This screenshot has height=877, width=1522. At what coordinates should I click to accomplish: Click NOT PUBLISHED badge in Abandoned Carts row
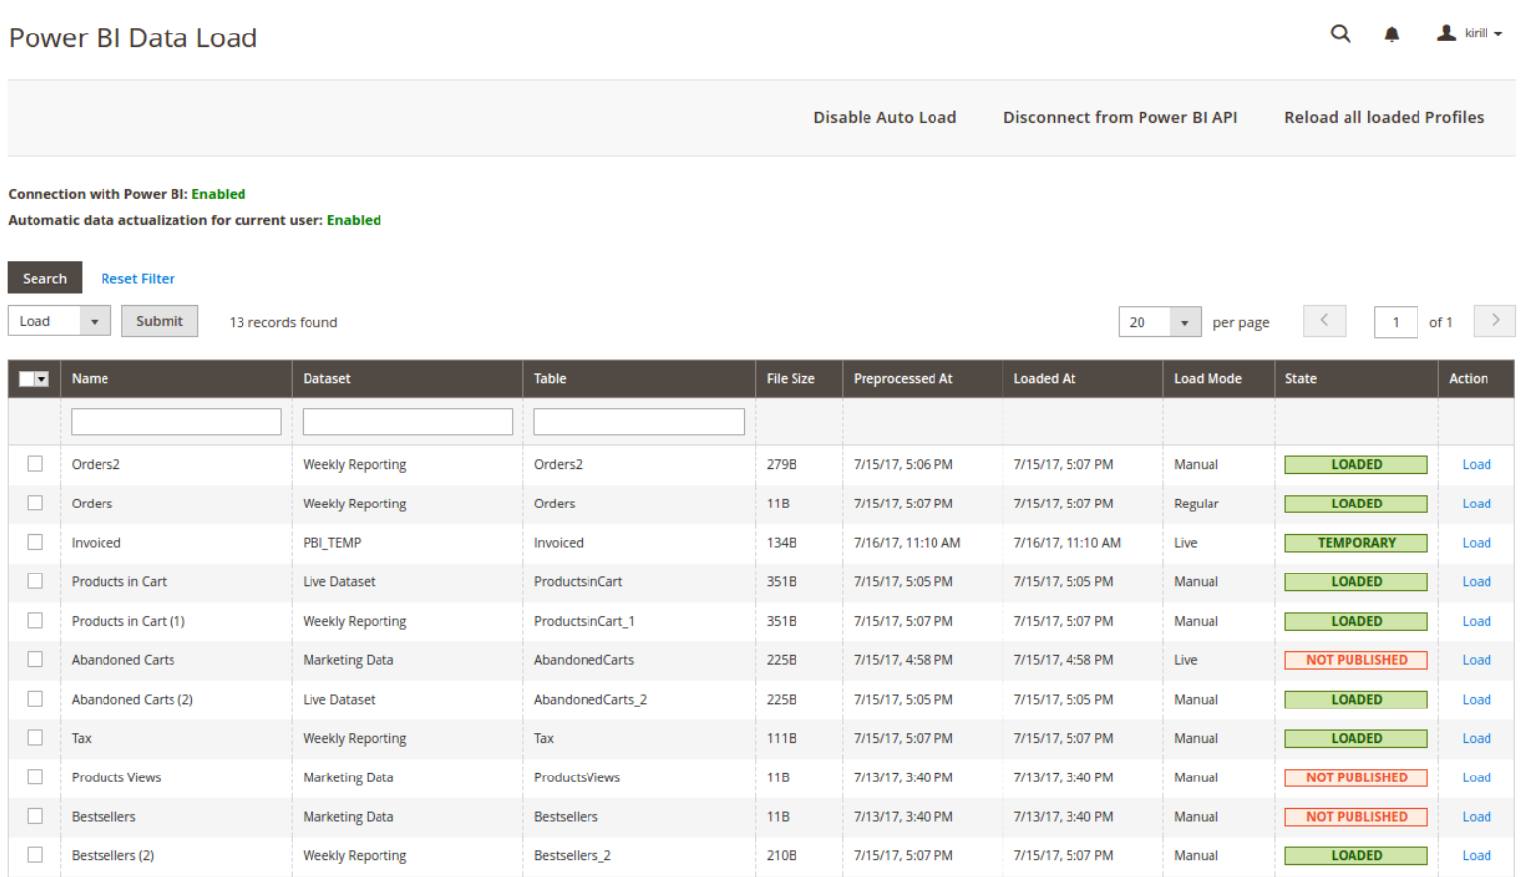[1356, 660]
